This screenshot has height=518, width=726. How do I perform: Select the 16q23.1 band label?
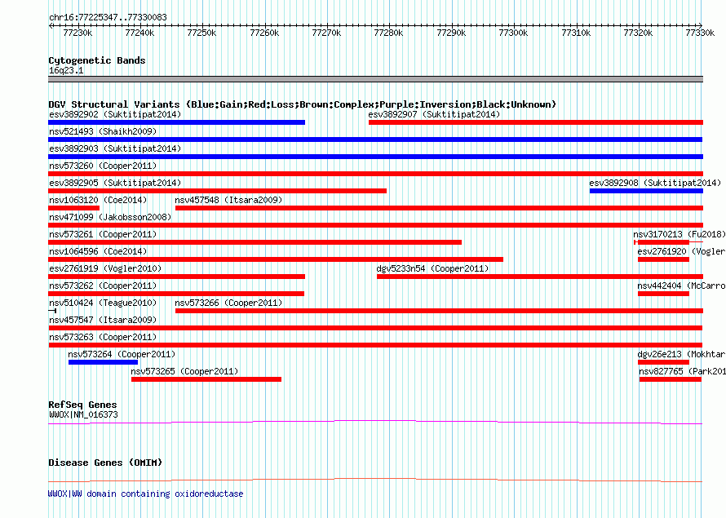click(x=66, y=71)
